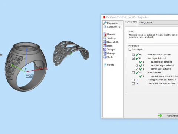Viewport: 178px width, 134px height.
Task: Click the WCS label in the viewport
Action: tap(29, 76)
